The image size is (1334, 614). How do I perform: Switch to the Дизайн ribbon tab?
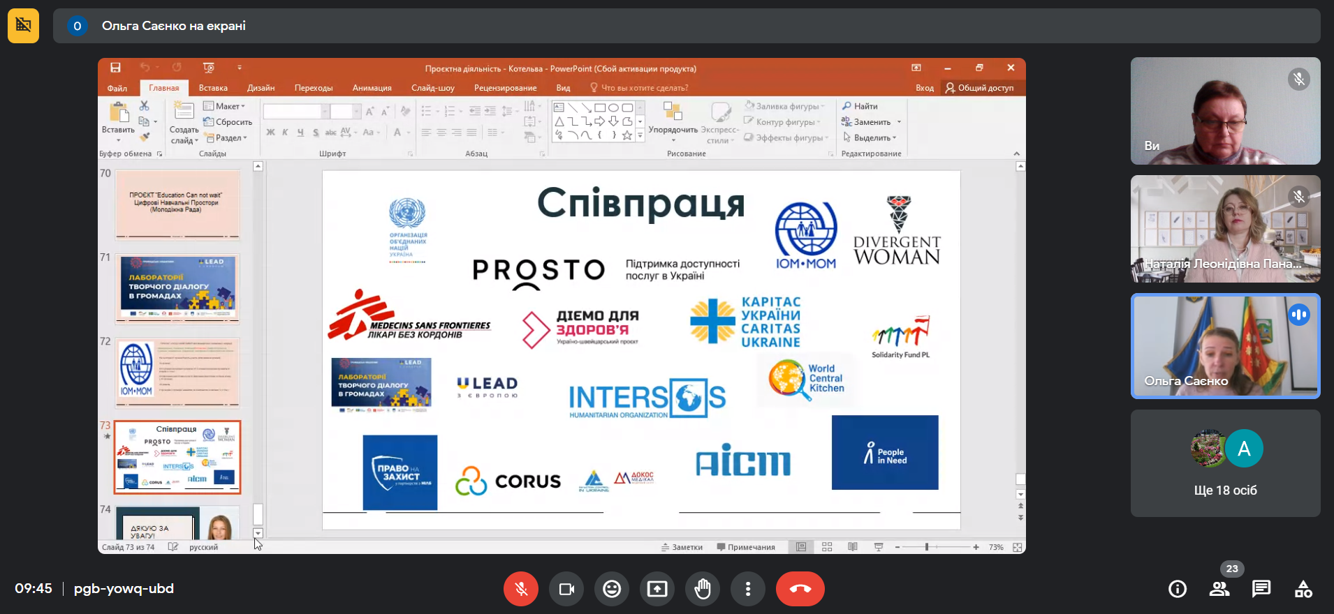(x=261, y=88)
